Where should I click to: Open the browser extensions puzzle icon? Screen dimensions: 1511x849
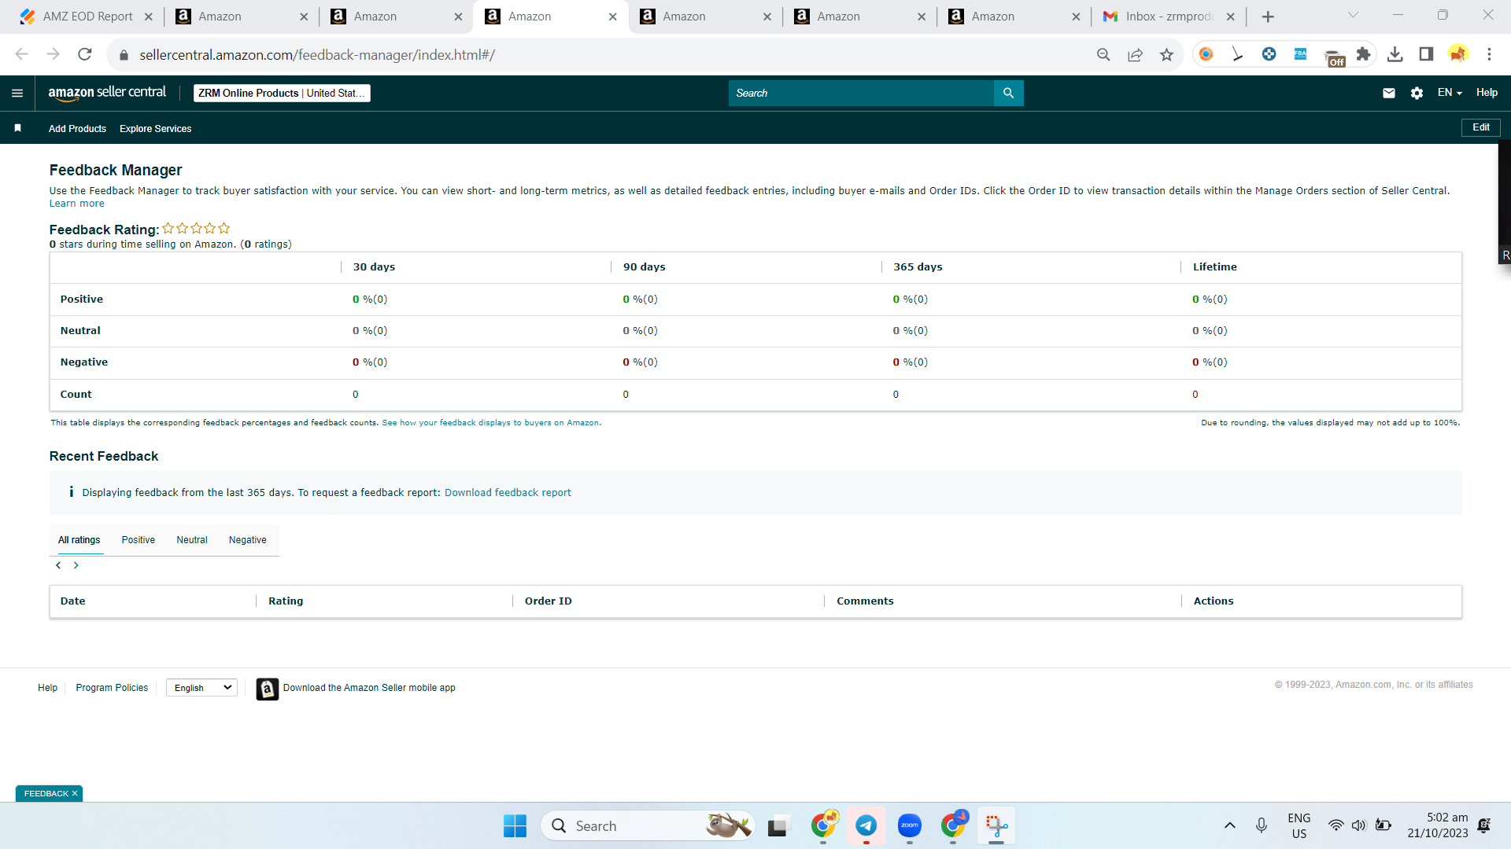click(x=1363, y=54)
